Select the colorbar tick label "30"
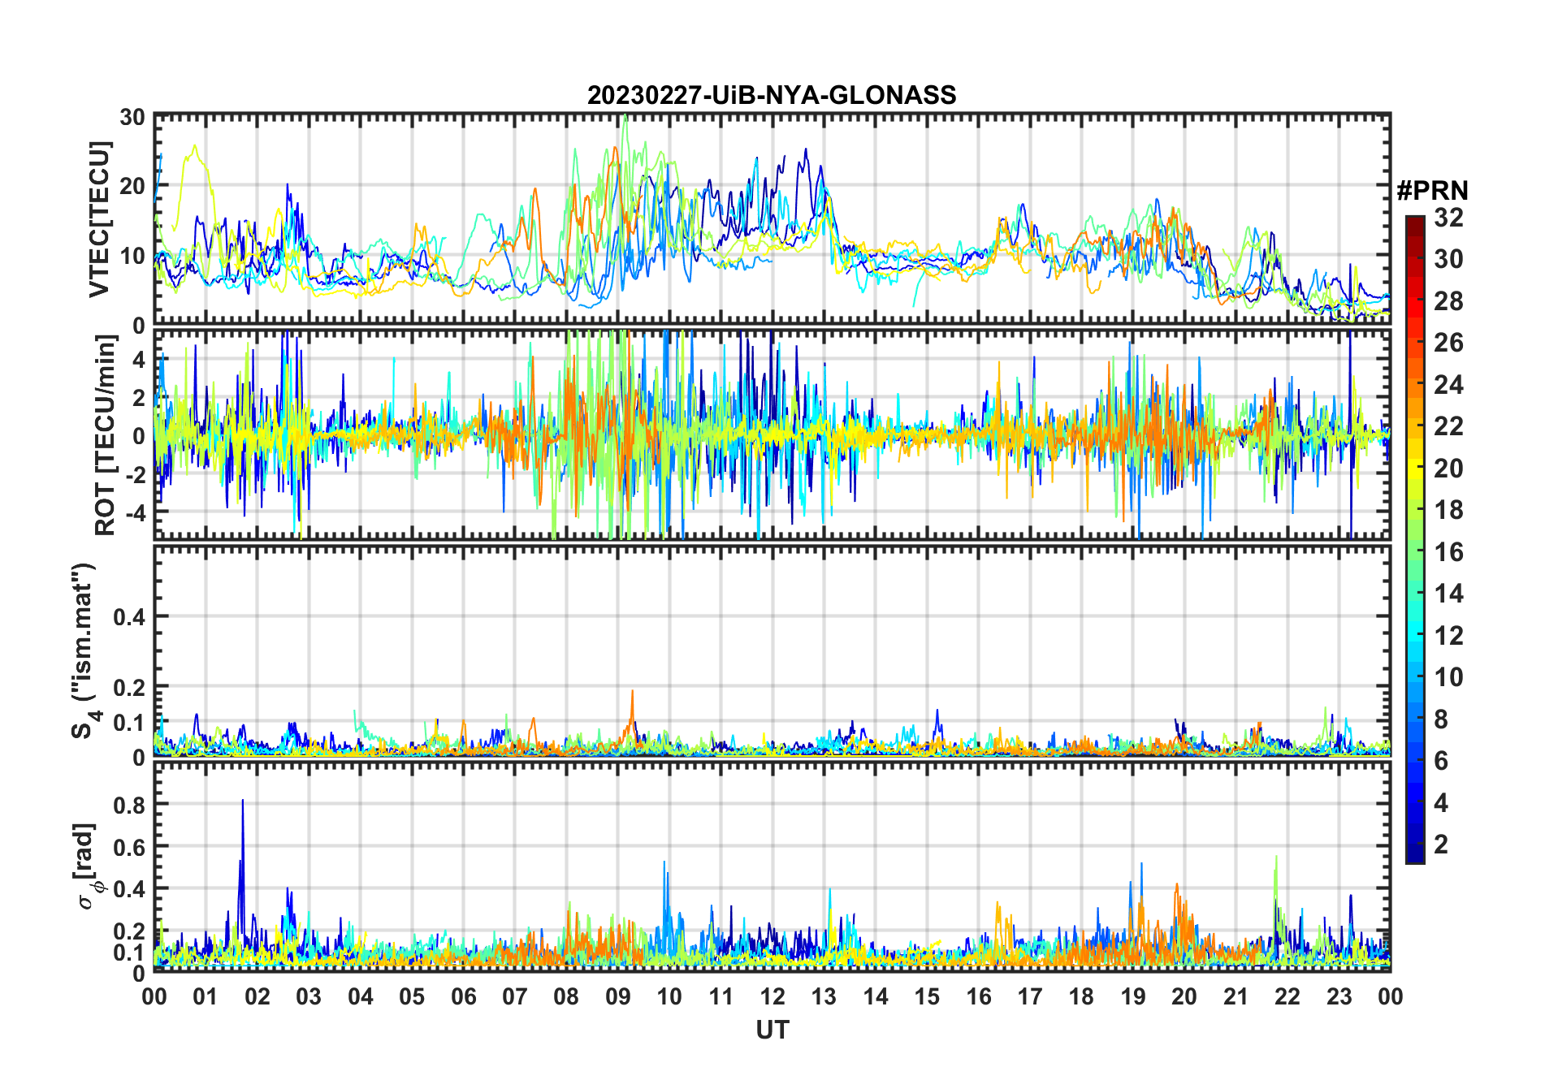 pos(1448,259)
